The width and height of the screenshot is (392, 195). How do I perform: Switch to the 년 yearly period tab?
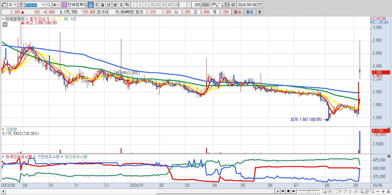pos(108,5)
